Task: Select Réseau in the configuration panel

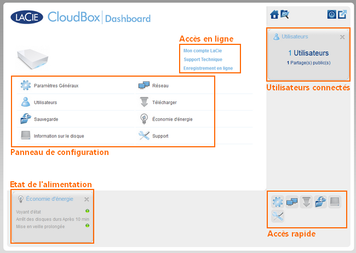Action: (x=160, y=86)
